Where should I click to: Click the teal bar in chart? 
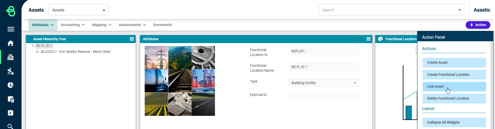[x=409, y=113]
